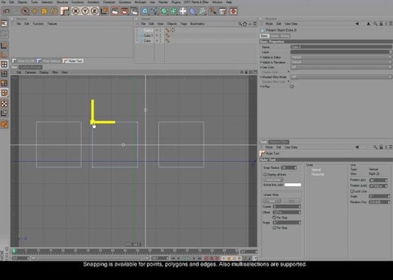393x280 pixels.
Task: Open the Render menu in main menu bar
Action: click(163, 2)
